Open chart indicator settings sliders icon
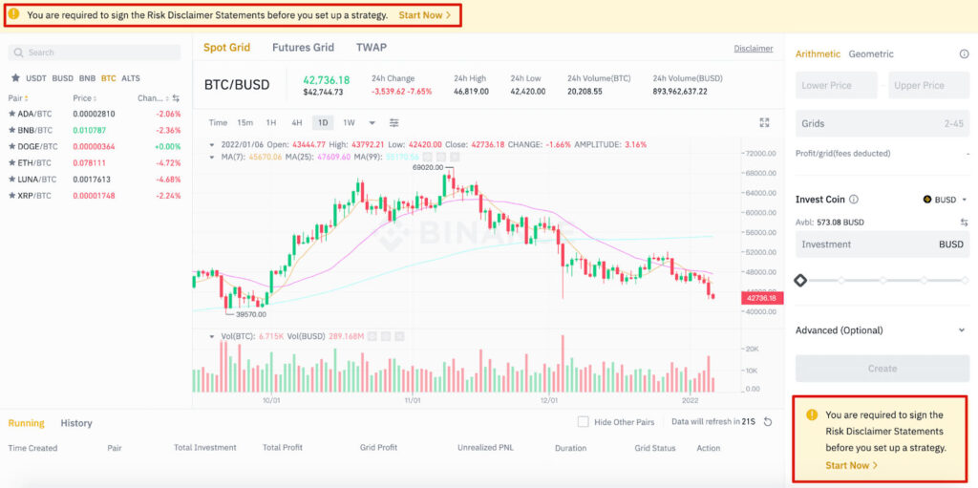Viewport: 978px width, 488px height. 394,122
